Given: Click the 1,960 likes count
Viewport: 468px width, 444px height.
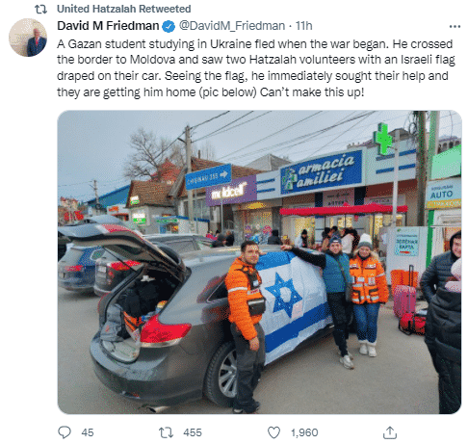Looking at the screenshot, I should tap(304, 432).
